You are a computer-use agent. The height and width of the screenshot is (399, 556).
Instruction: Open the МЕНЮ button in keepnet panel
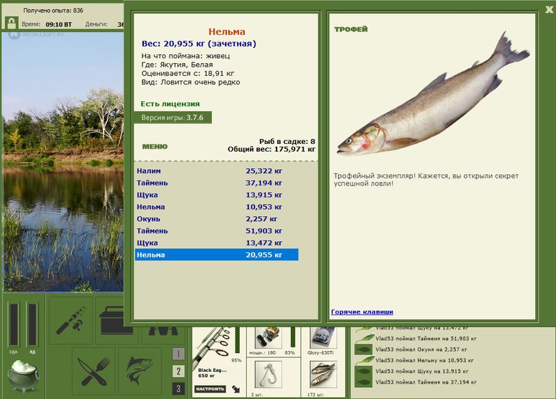154,147
